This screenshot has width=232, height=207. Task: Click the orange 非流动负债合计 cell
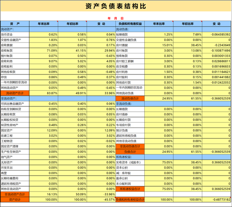tap(130, 147)
